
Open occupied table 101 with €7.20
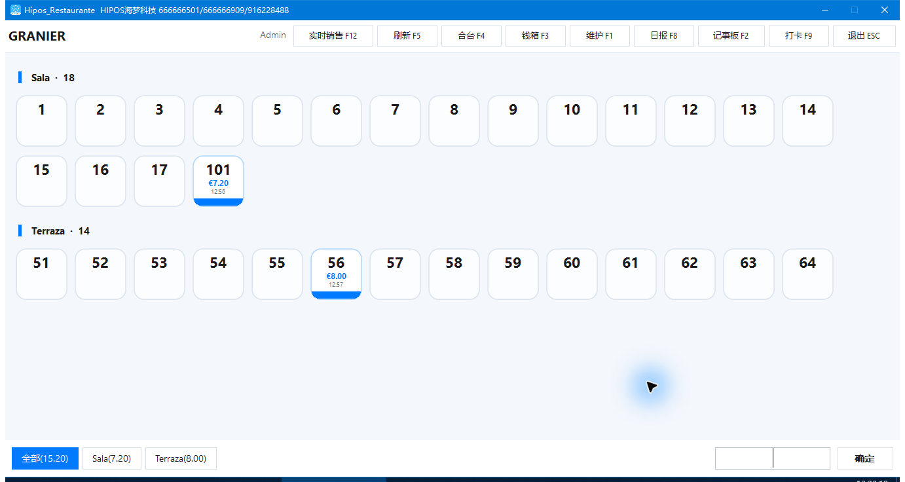pos(219,181)
